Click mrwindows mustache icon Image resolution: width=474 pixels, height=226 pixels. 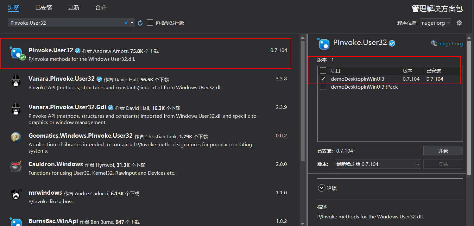coord(16,195)
